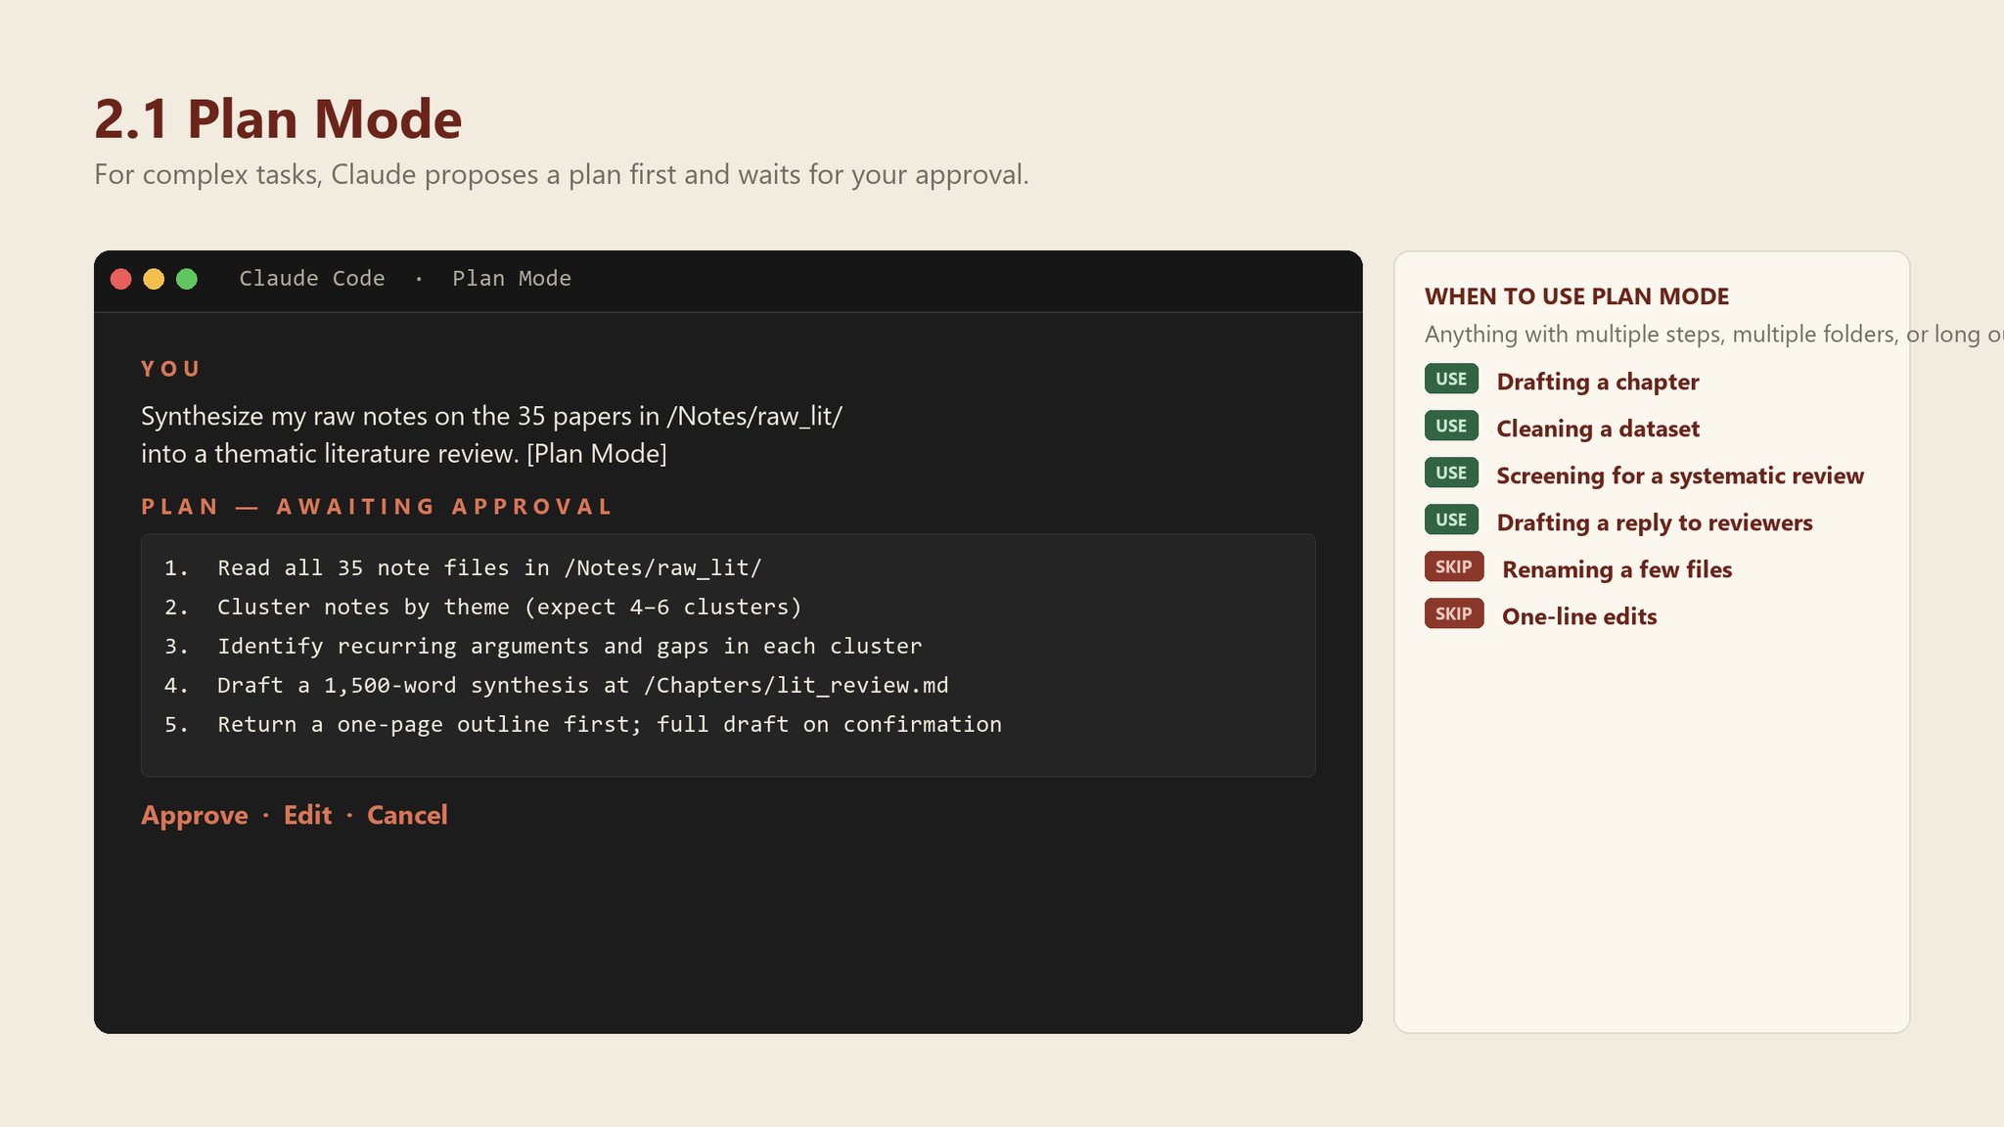Approve the proposed plan
Viewport: 2004px width, 1127px height.
[x=195, y=815]
